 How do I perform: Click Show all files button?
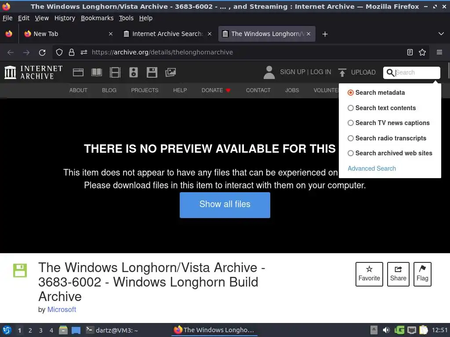point(225,205)
